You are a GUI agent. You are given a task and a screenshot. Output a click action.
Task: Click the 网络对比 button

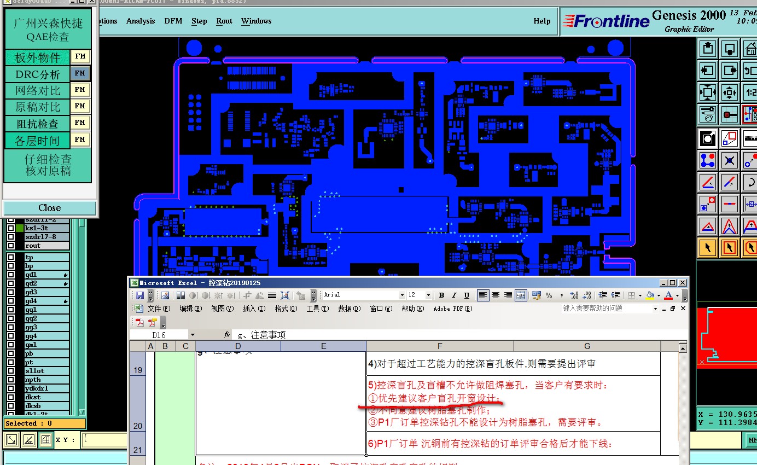[x=38, y=90]
